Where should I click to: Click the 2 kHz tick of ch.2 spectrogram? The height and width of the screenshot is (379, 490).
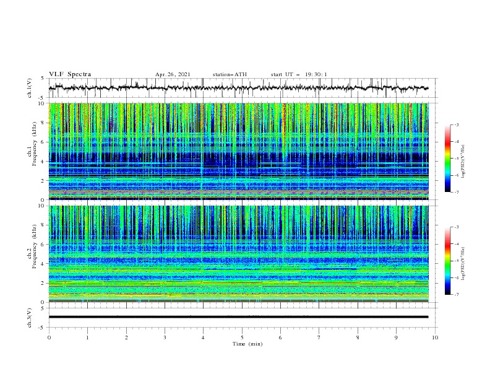pos(43,283)
